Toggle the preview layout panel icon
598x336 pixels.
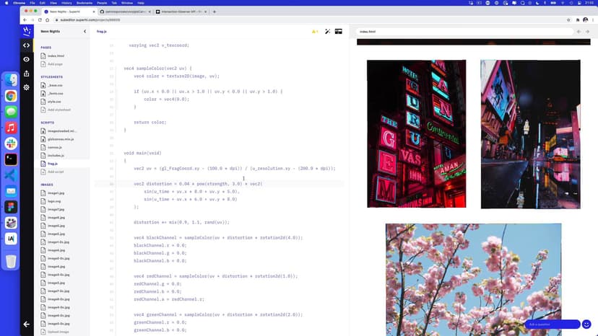338,32
